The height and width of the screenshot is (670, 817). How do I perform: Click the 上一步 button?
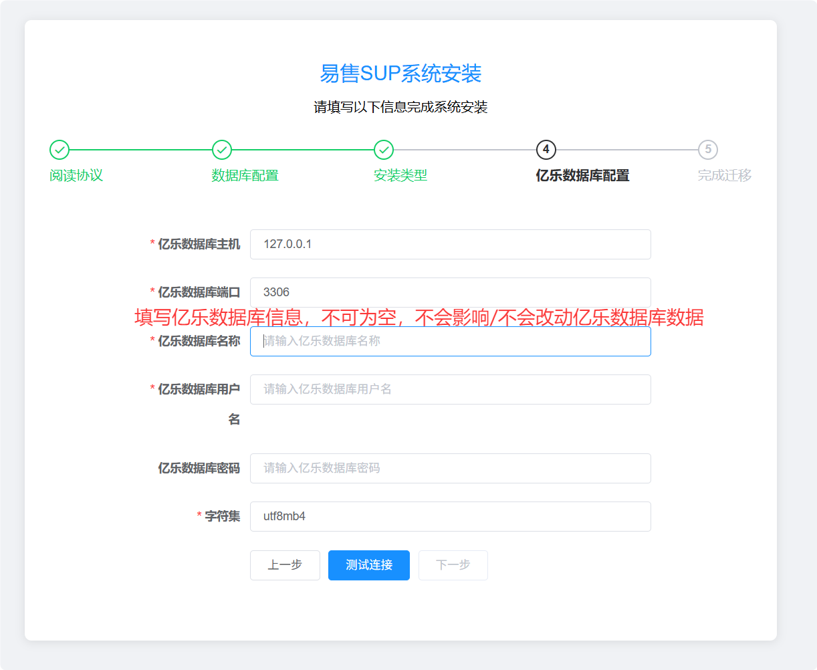pyautogui.click(x=285, y=565)
